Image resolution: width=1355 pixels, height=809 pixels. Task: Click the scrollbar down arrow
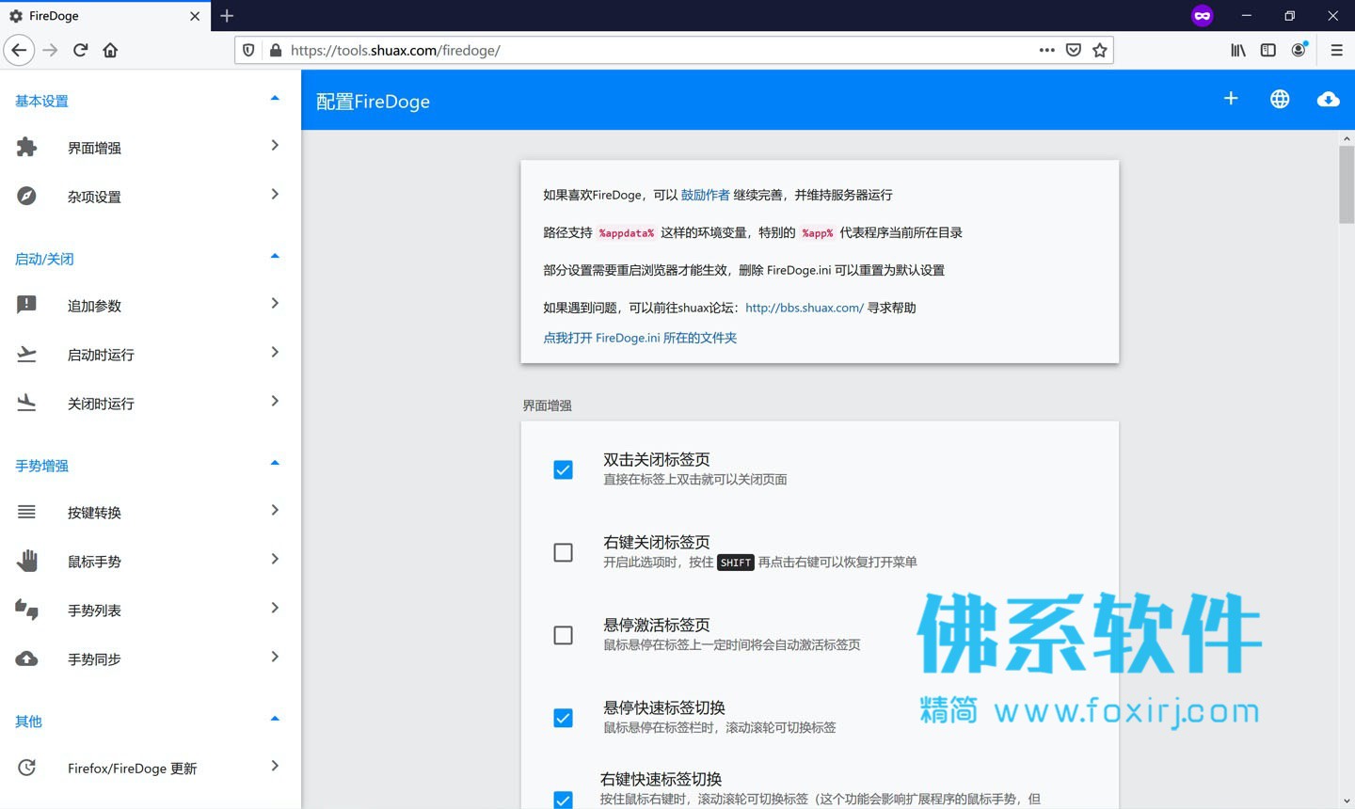(1347, 801)
